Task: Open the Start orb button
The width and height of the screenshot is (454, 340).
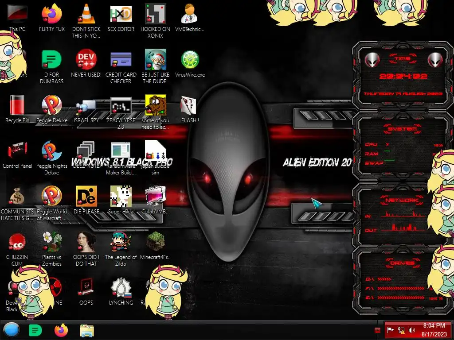Action: coord(12,330)
